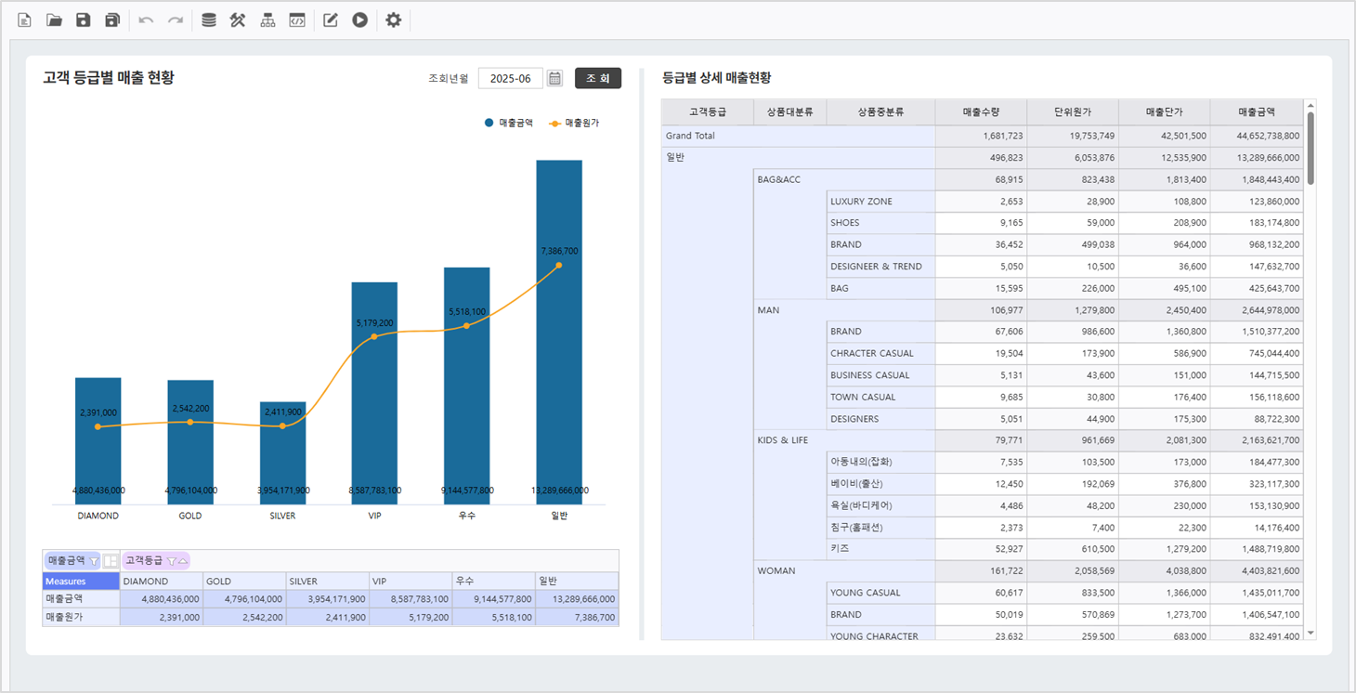Click the 키즈 subcategory cell
This screenshot has height=693, width=1356.
tap(880, 548)
